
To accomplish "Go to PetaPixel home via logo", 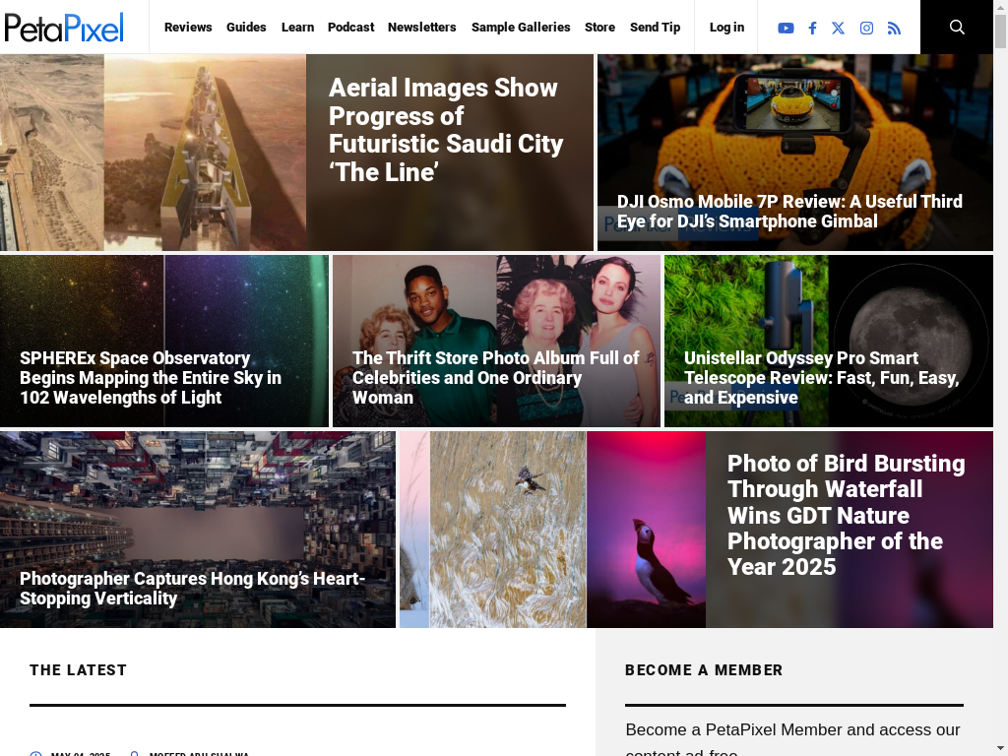I will coord(64,28).
